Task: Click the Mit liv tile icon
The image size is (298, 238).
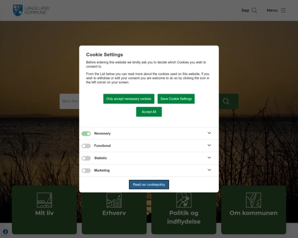Action: click(44, 200)
